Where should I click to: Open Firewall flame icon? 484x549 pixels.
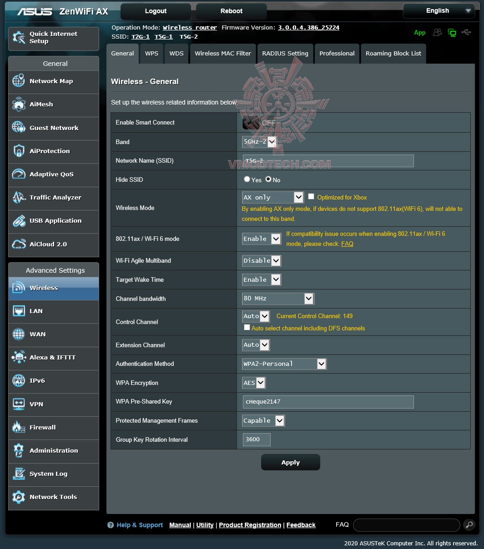19,427
